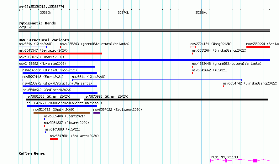Click the DGV Structural Variants track title
279x164 pixels.
(x=44, y=40)
